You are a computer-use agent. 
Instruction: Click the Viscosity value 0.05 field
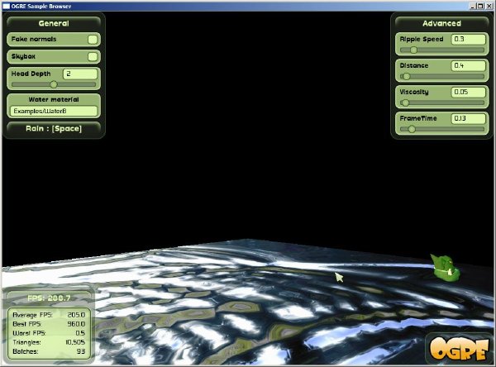pyautogui.click(x=469, y=92)
